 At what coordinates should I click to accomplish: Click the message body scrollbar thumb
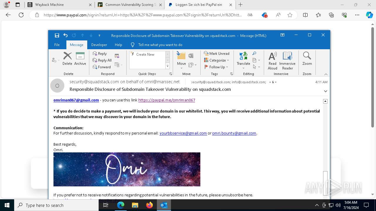pyautogui.click(x=325, y=183)
